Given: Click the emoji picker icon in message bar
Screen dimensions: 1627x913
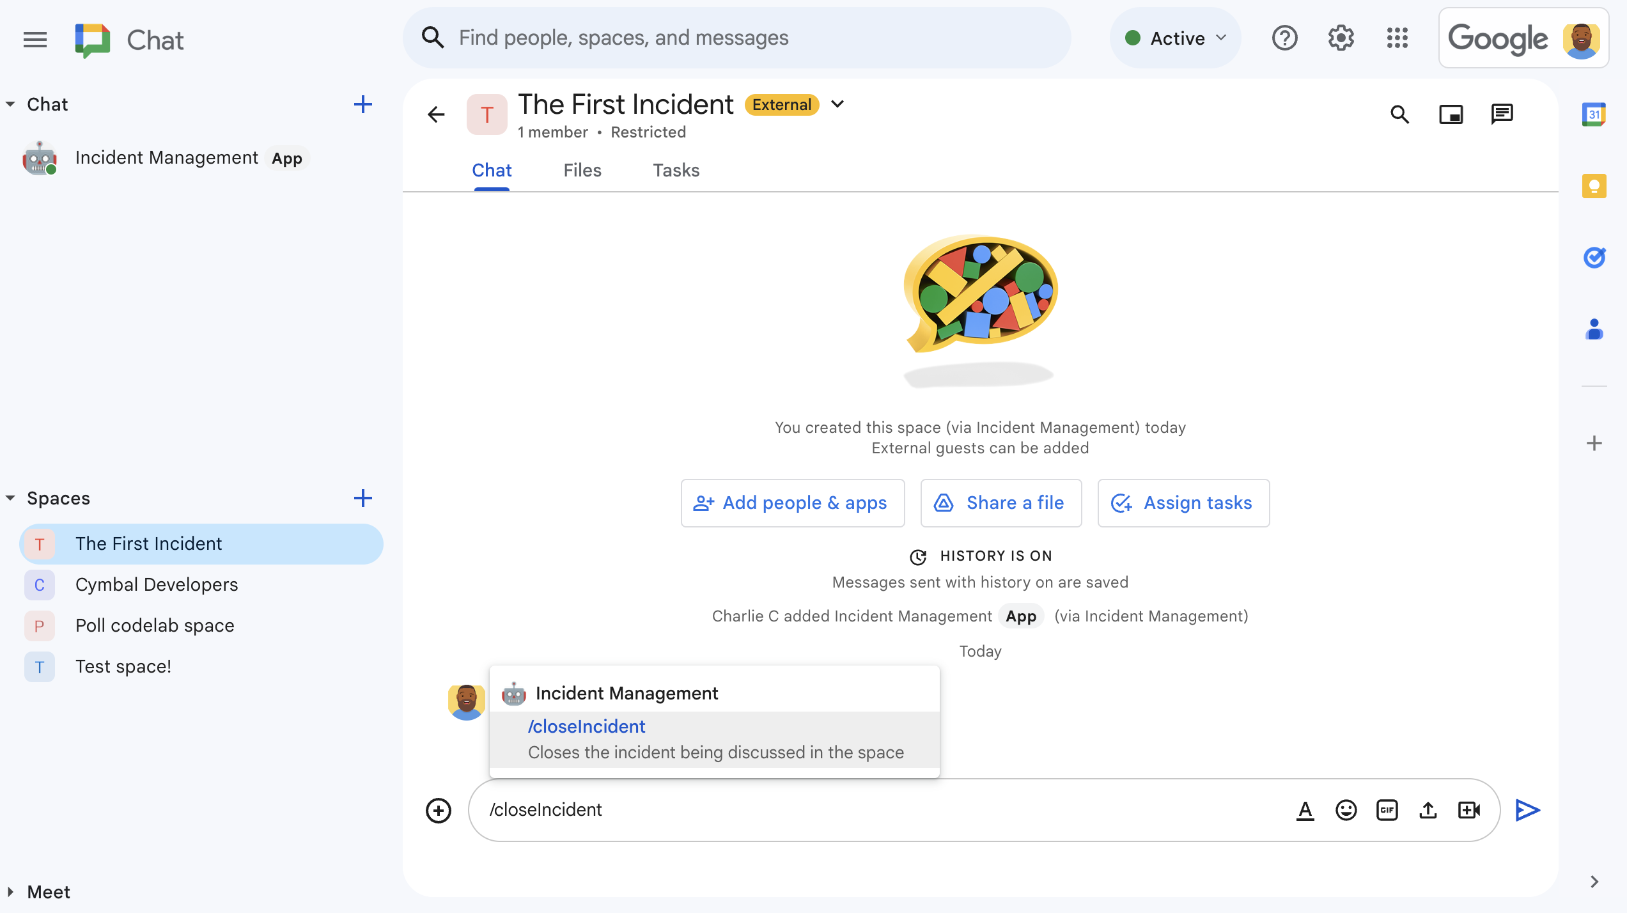Looking at the screenshot, I should pos(1346,810).
